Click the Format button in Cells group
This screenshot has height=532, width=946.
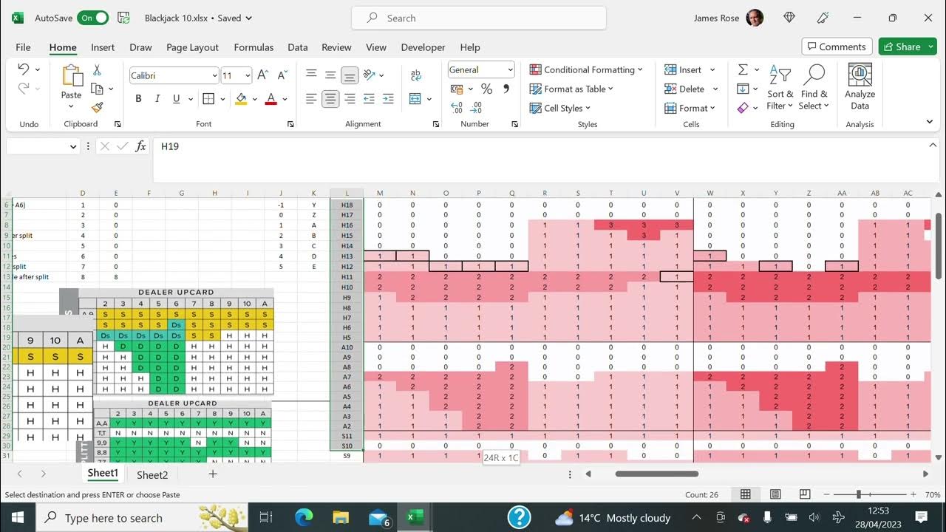pyautogui.click(x=690, y=108)
